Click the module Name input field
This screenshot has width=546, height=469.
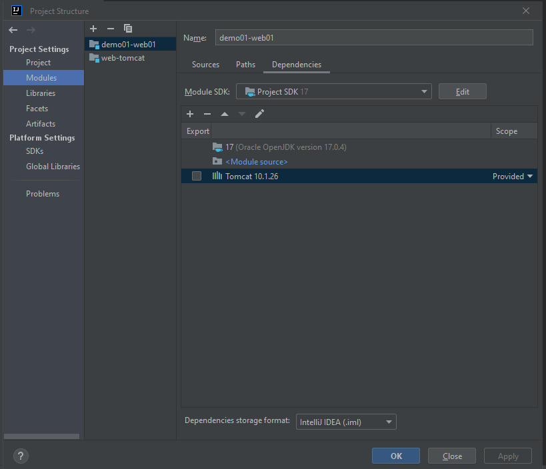(374, 37)
